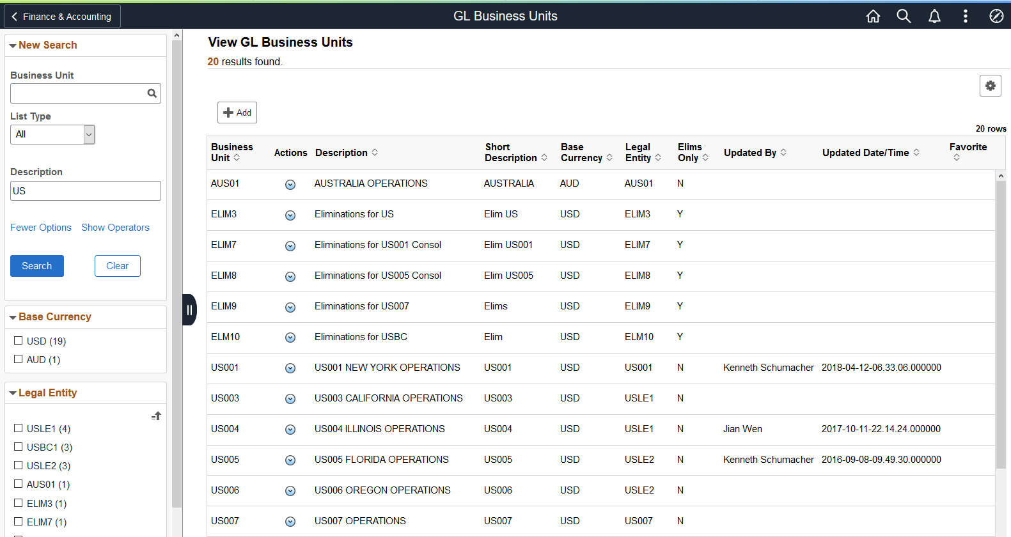Screen dimensions: 1011x537
Task: Open actions menu for ELIM7 row
Action: (x=290, y=246)
